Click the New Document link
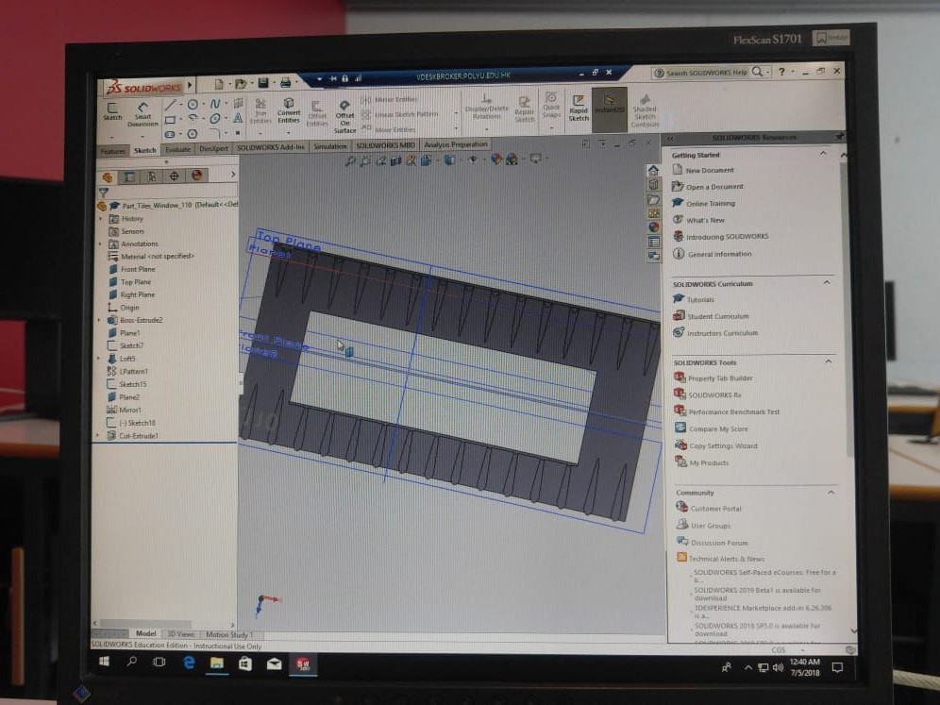Screen dimensions: 940x705 click(709, 170)
